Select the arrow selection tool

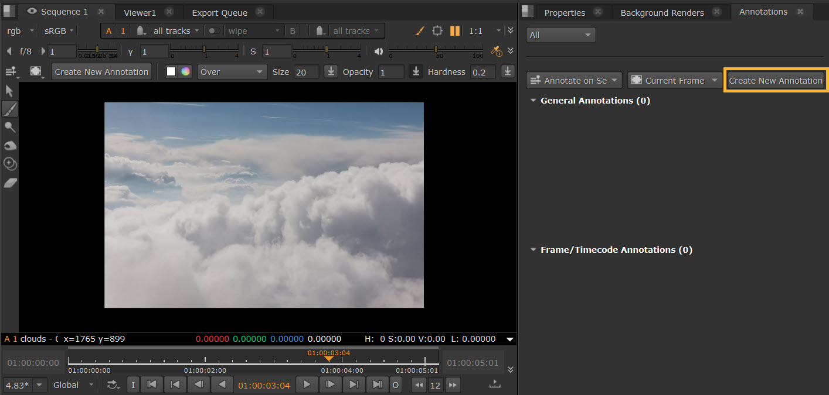pyautogui.click(x=9, y=91)
